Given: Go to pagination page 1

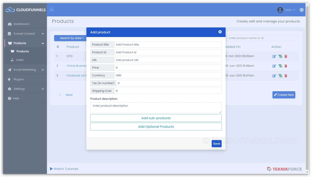Looking at the screenshot, I should tap(60, 95).
